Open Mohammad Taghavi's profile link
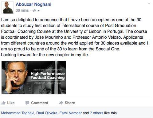 pos(18,113)
